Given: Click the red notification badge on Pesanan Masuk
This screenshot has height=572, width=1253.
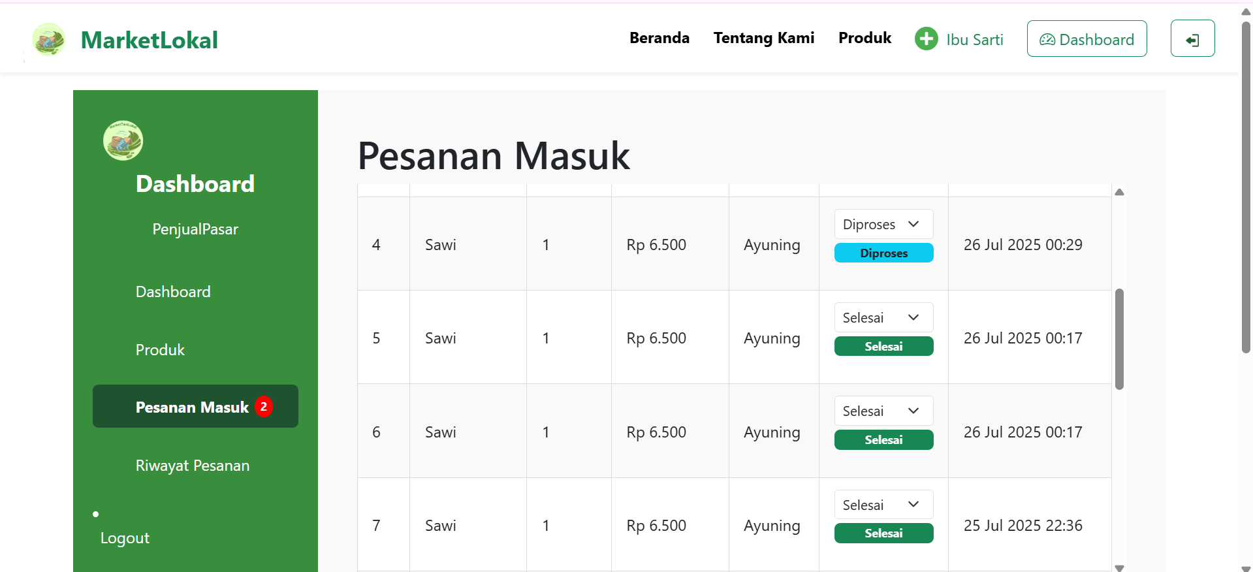Looking at the screenshot, I should coord(264,406).
